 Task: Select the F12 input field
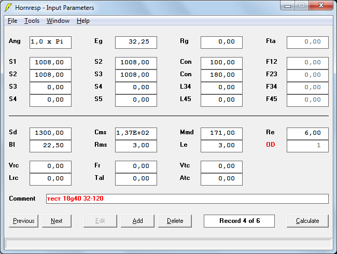coord(307,63)
